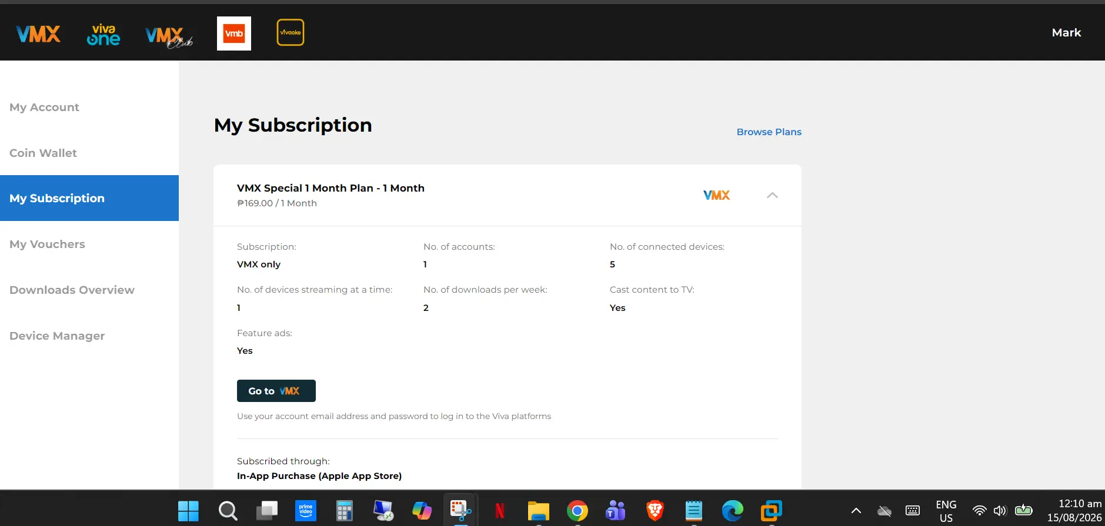Open the Windows Start menu
The height and width of the screenshot is (526, 1105).
188,511
